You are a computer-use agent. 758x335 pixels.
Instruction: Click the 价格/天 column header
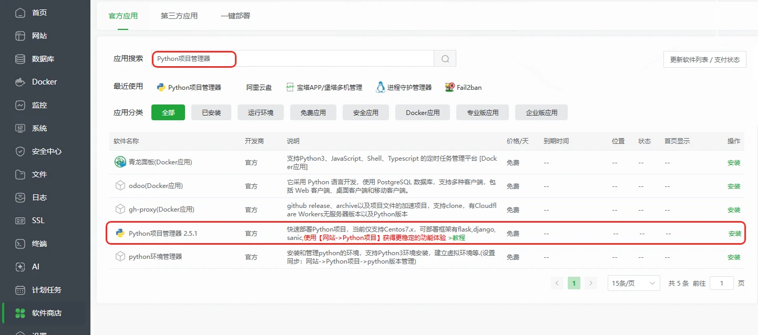[517, 141]
